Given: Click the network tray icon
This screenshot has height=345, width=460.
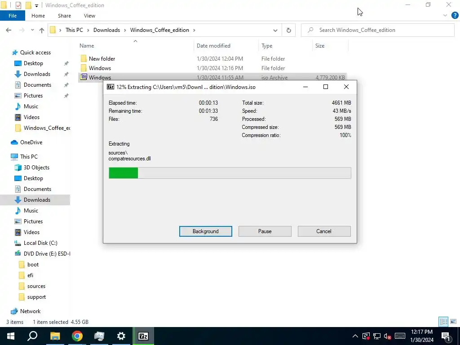Looking at the screenshot, I should click(x=377, y=336).
